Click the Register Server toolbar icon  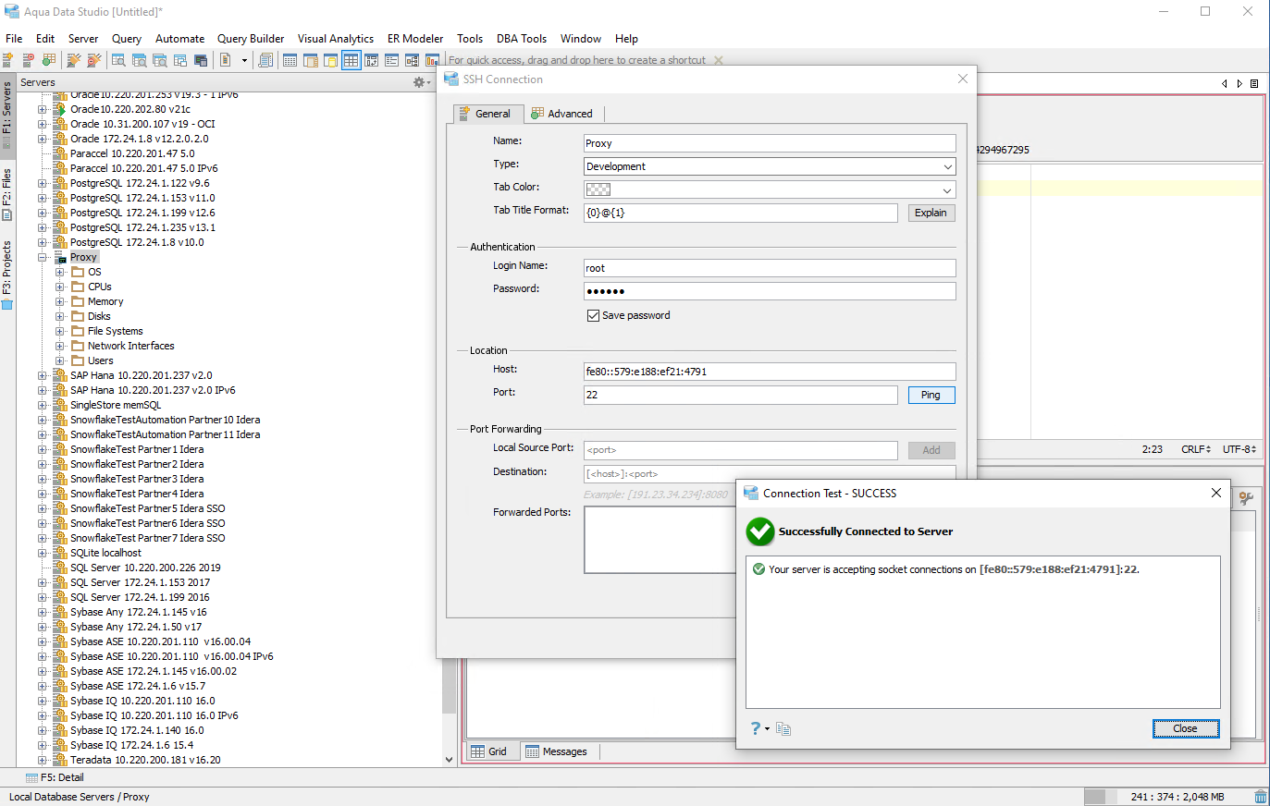[x=7, y=60]
